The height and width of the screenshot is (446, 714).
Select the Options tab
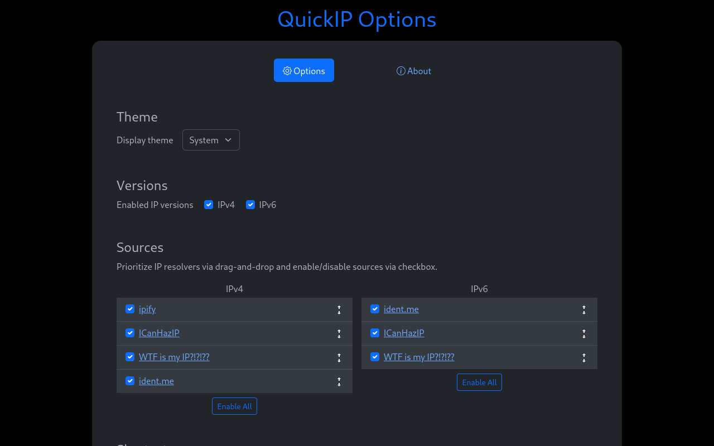coord(304,71)
